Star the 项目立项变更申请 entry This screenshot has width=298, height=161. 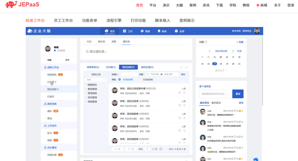tap(184, 93)
